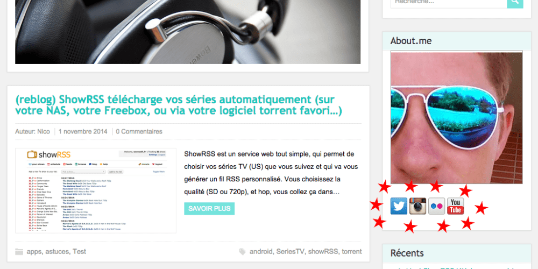Open the apps category link
Viewport: 538px width, 269px height.
coord(34,251)
